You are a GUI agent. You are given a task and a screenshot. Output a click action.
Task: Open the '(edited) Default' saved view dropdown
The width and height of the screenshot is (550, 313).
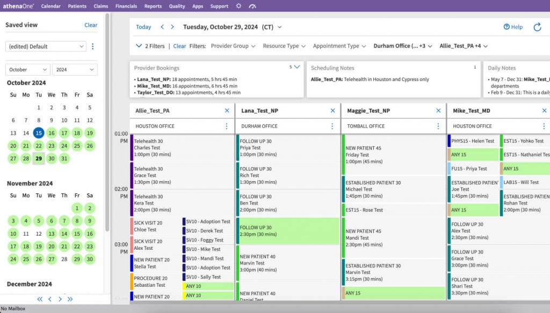point(45,46)
